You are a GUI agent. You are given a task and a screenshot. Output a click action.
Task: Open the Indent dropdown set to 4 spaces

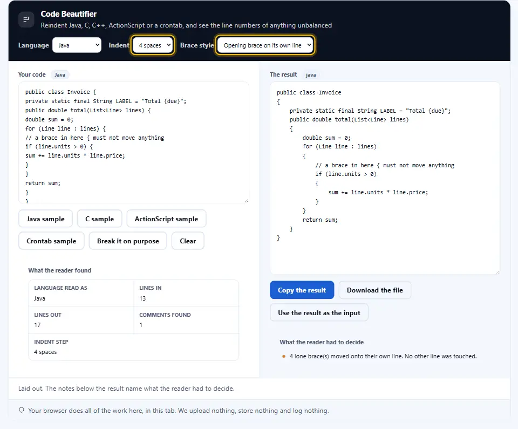[x=153, y=45]
